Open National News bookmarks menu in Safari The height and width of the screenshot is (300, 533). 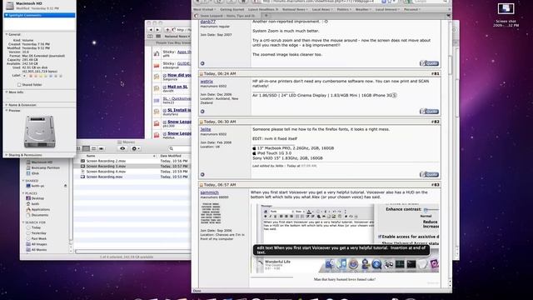point(177,37)
